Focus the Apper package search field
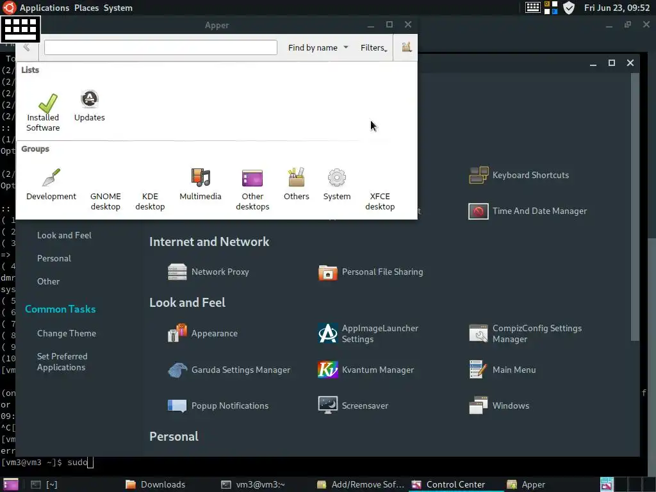 (x=161, y=47)
